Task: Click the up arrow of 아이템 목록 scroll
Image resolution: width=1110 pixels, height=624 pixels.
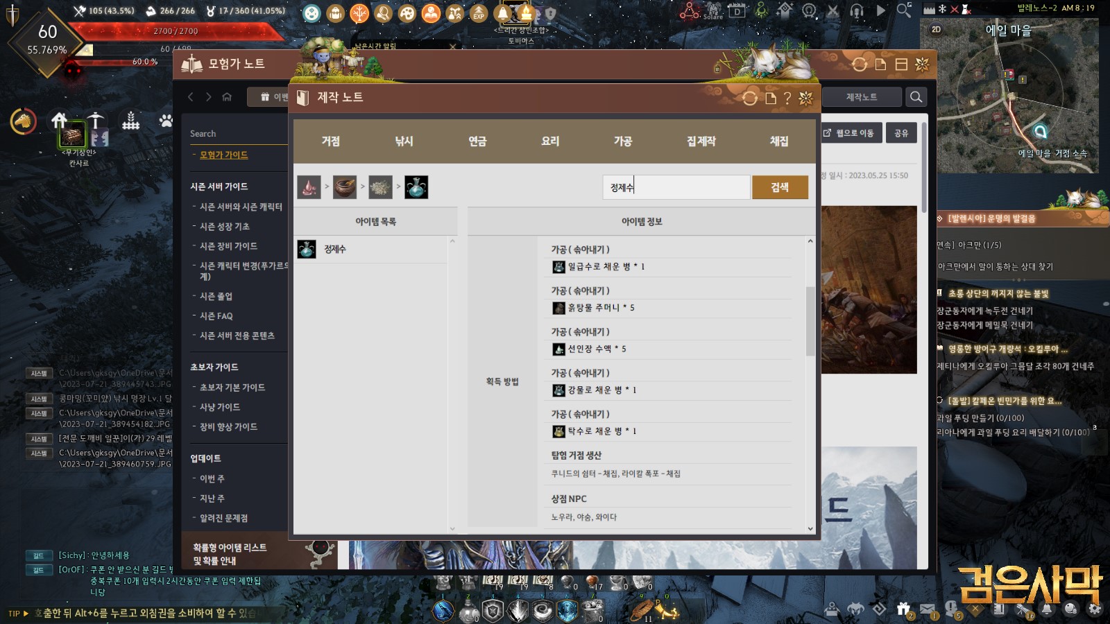Action: [452, 241]
